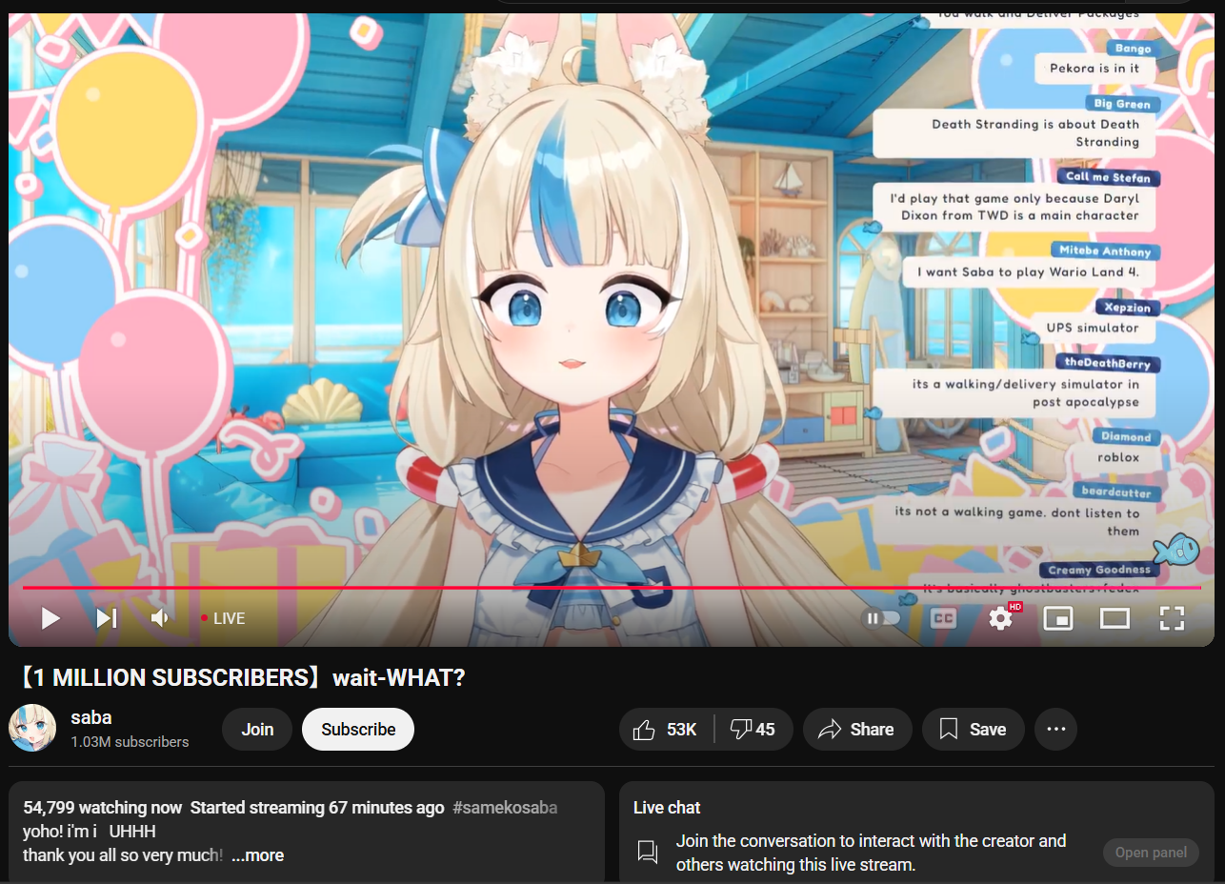
Task: Save video to a playlist
Action: 974,730
